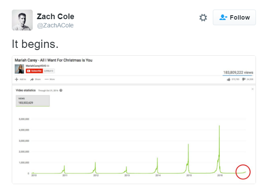
Task: Click inside the red circled graph area
Action: (243, 172)
